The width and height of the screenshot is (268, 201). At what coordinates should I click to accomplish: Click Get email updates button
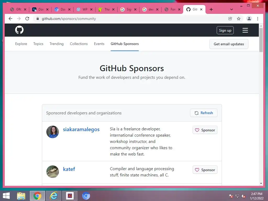(x=229, y=44)
